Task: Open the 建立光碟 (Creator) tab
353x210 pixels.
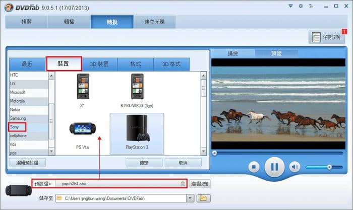Action: [154, 22]
